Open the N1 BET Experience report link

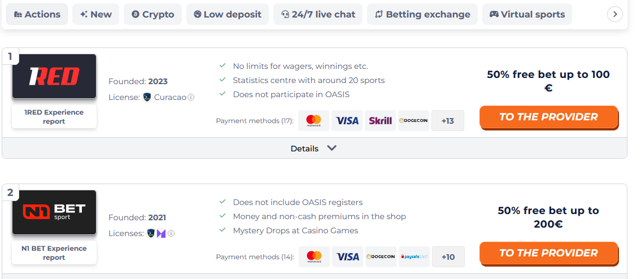tap(54, 253)
